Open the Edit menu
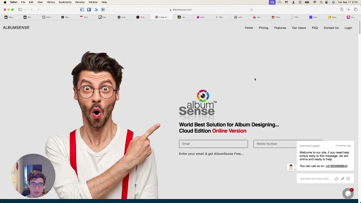This screenshot has width=361, height=203. point(31,2)
